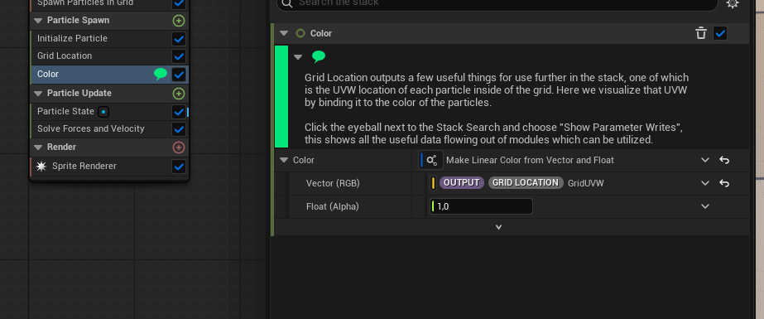
Task: Click the GridUVW parameter name
Action: pos(586,183)
